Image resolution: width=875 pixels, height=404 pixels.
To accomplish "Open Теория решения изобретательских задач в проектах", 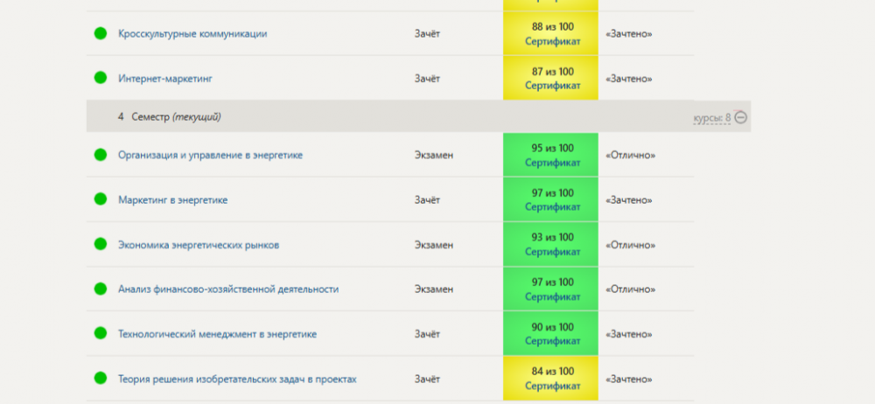I will pyautogui.click(x=237, y=379).
